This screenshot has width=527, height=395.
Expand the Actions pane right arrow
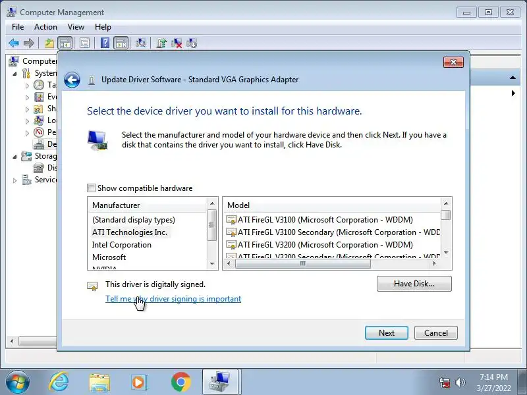coord(513,93)
